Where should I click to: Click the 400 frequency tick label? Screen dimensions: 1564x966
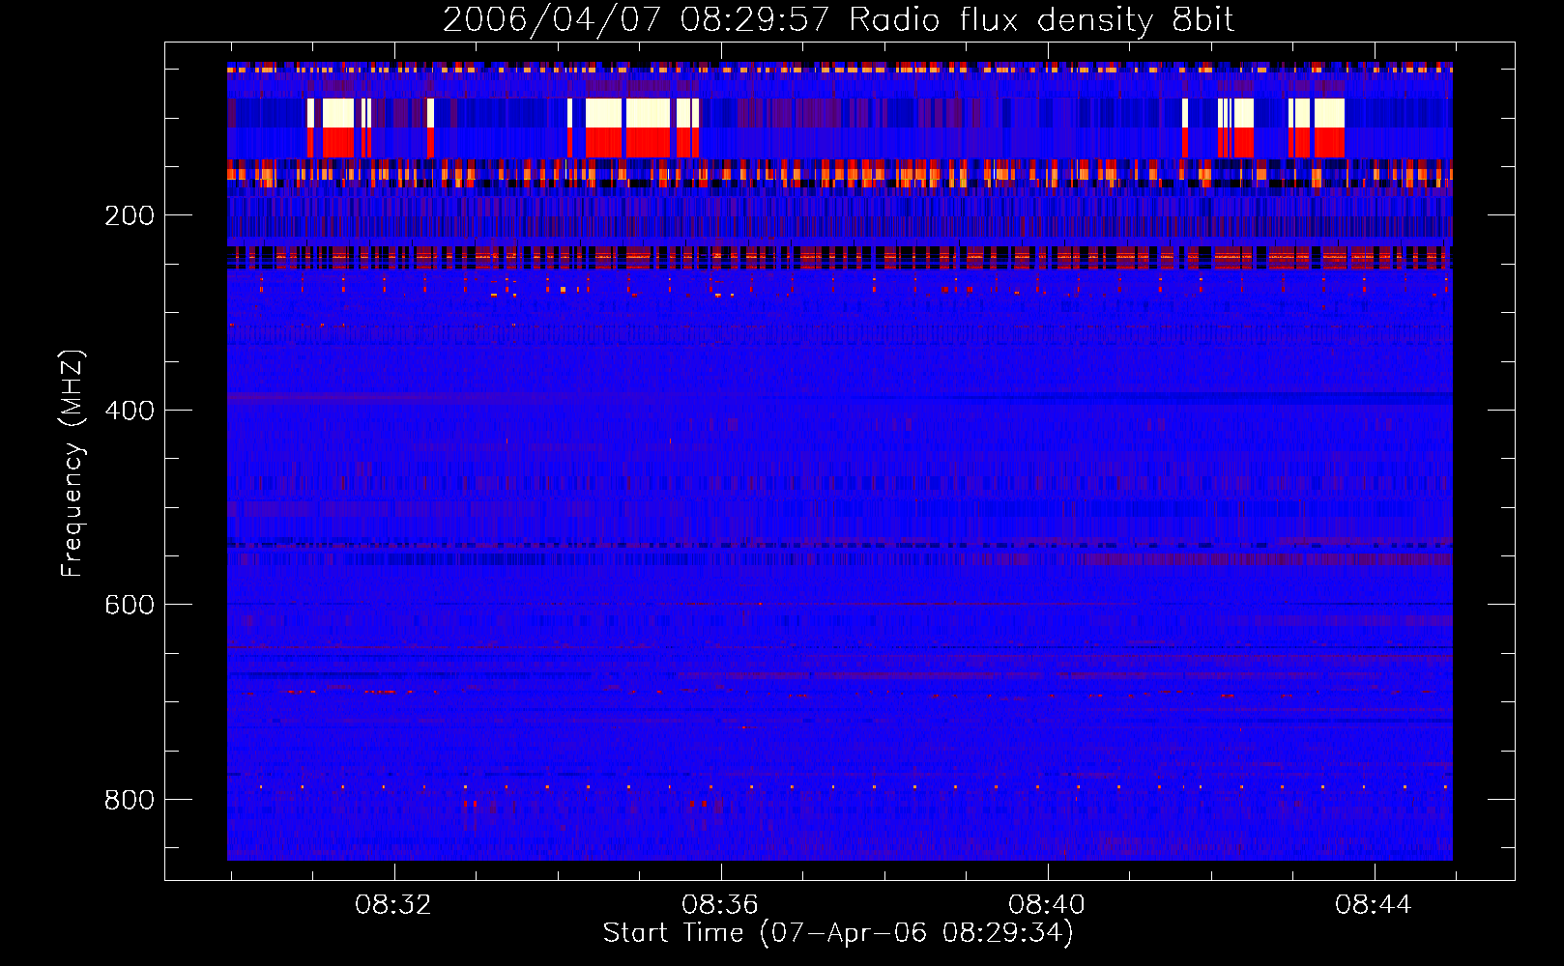pos(130,411)
